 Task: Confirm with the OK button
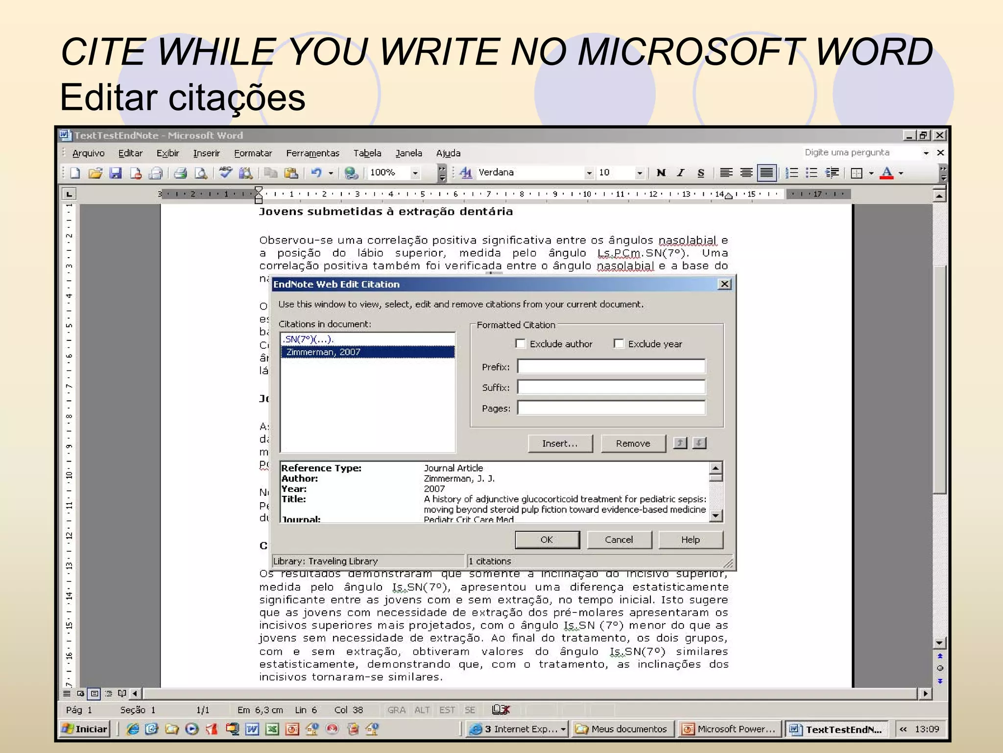click(x=547, y=540)
